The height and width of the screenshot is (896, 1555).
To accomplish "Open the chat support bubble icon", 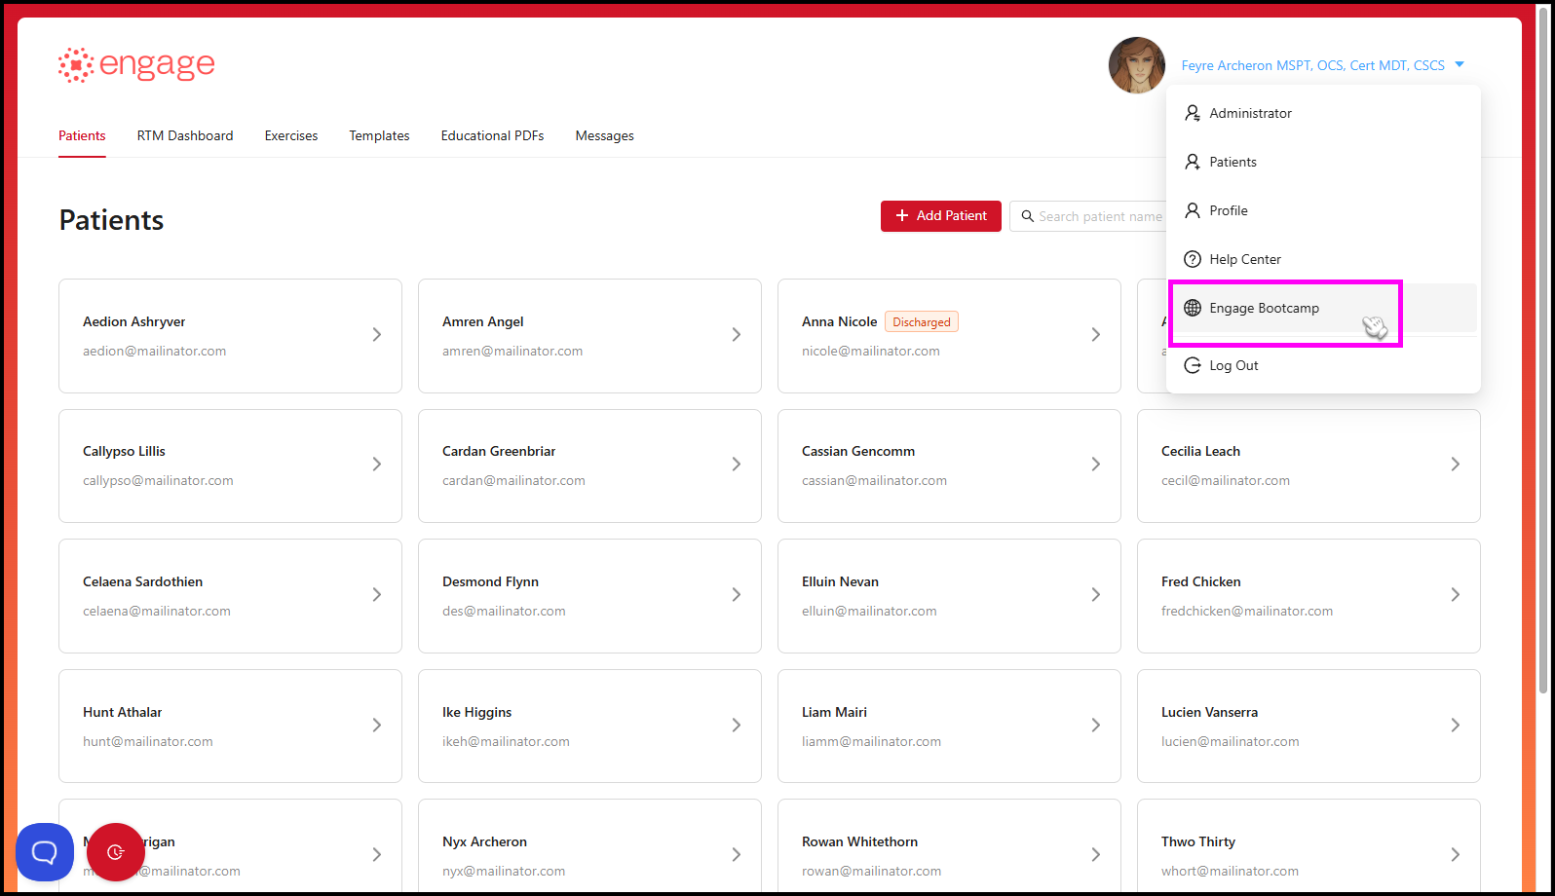I will 45,852.
